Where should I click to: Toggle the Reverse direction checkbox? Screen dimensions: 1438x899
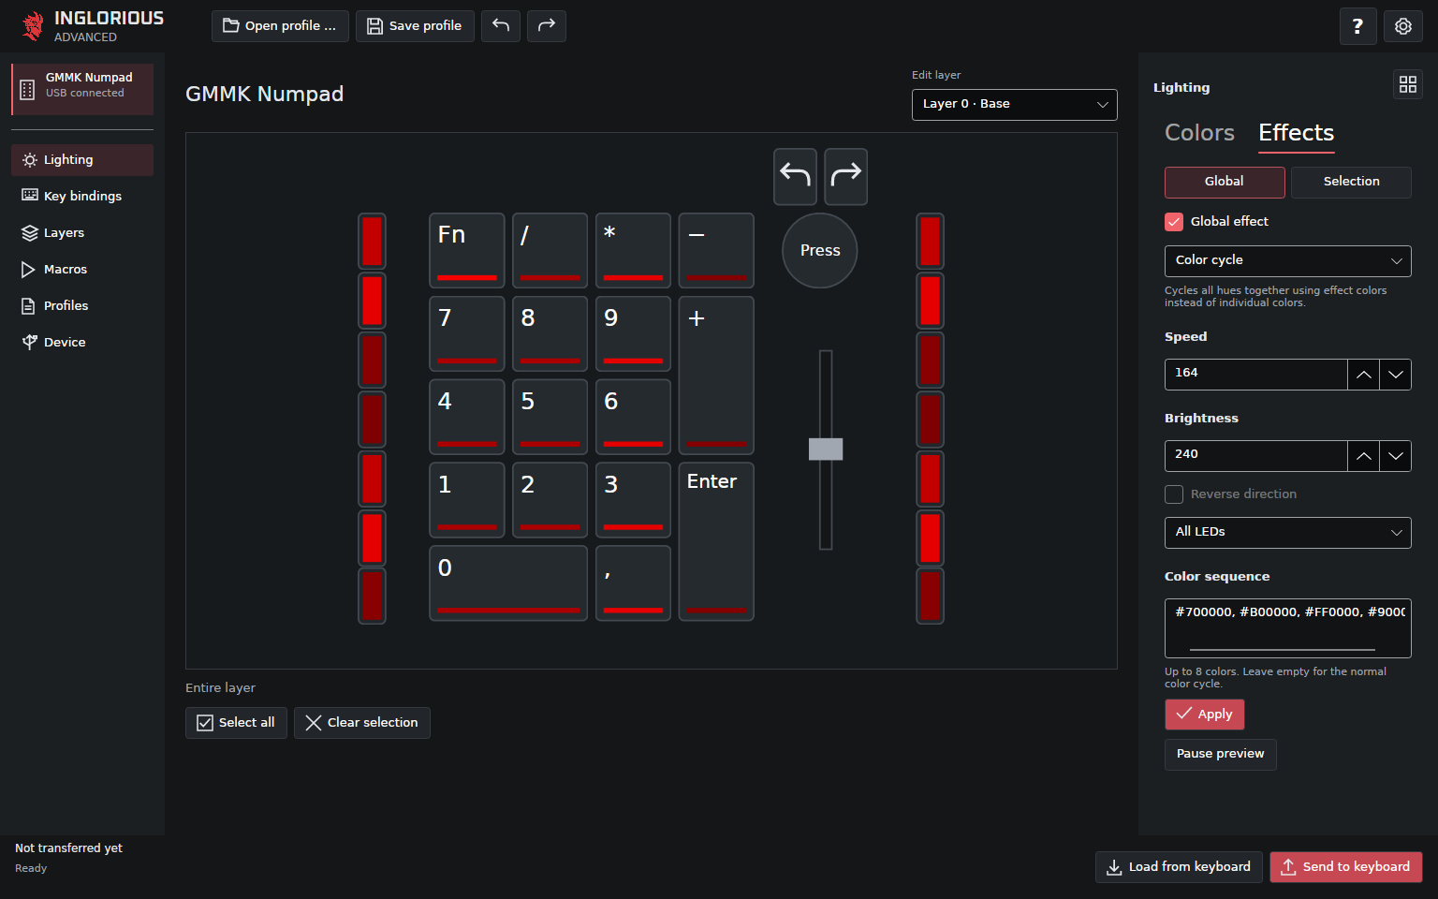tap(1174, 494)
